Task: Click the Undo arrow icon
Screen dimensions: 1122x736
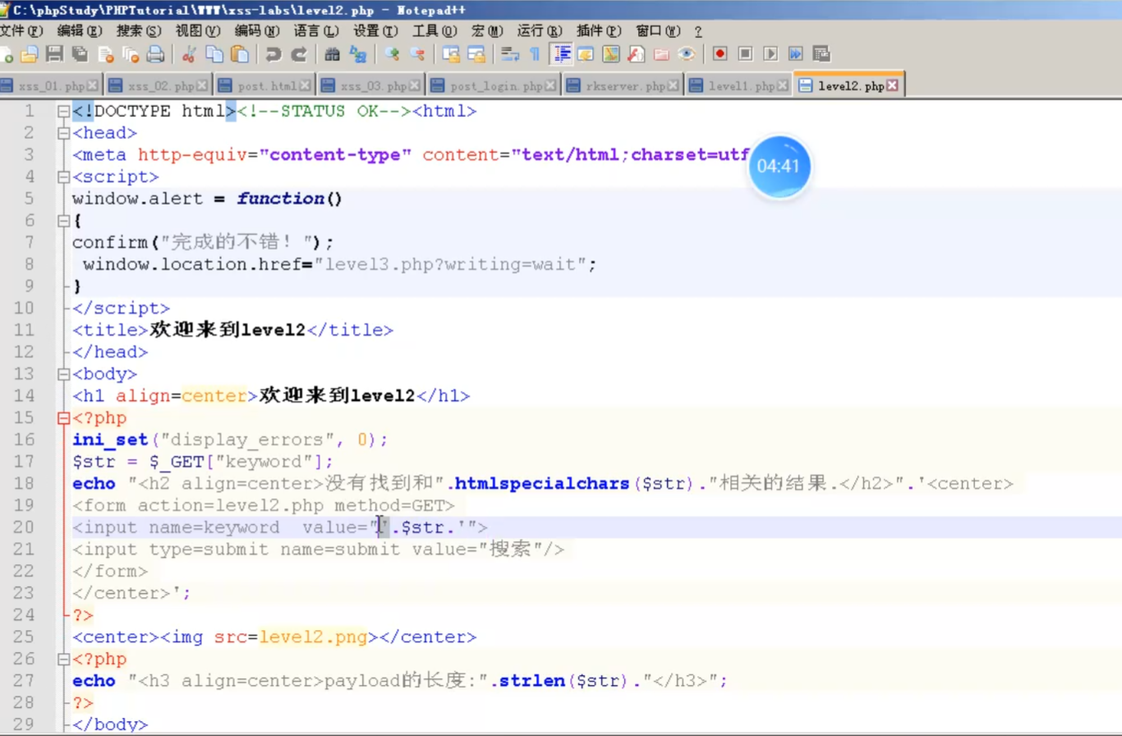Action: pos(272,53)
